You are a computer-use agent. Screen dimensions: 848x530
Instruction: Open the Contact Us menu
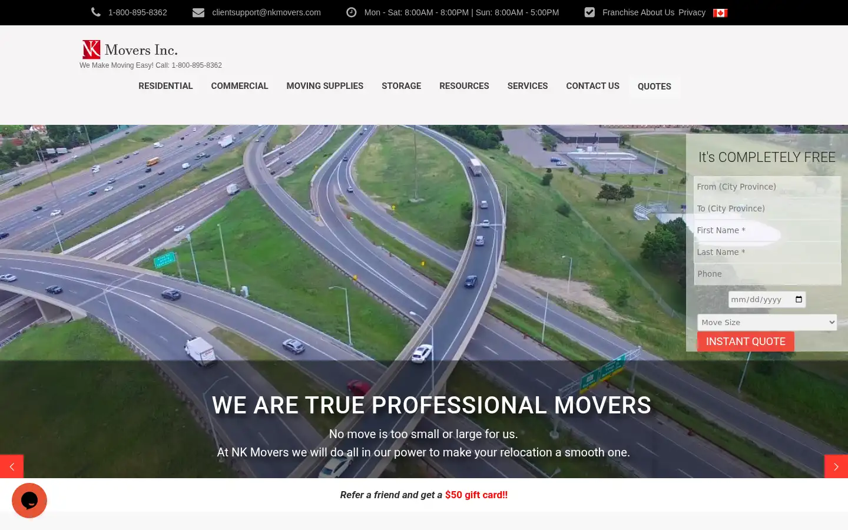click(593, 86)
